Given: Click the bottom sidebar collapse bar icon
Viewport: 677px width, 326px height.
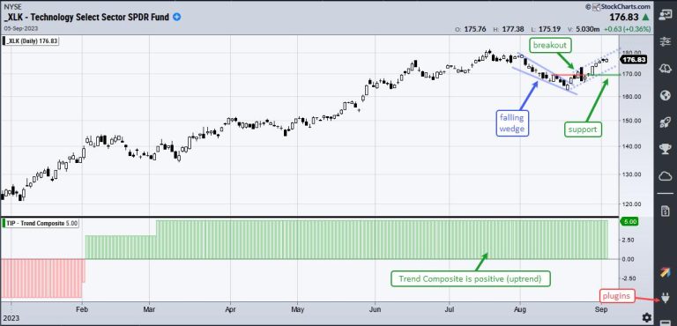Looking at the screenshot, I should click(665, 323).
